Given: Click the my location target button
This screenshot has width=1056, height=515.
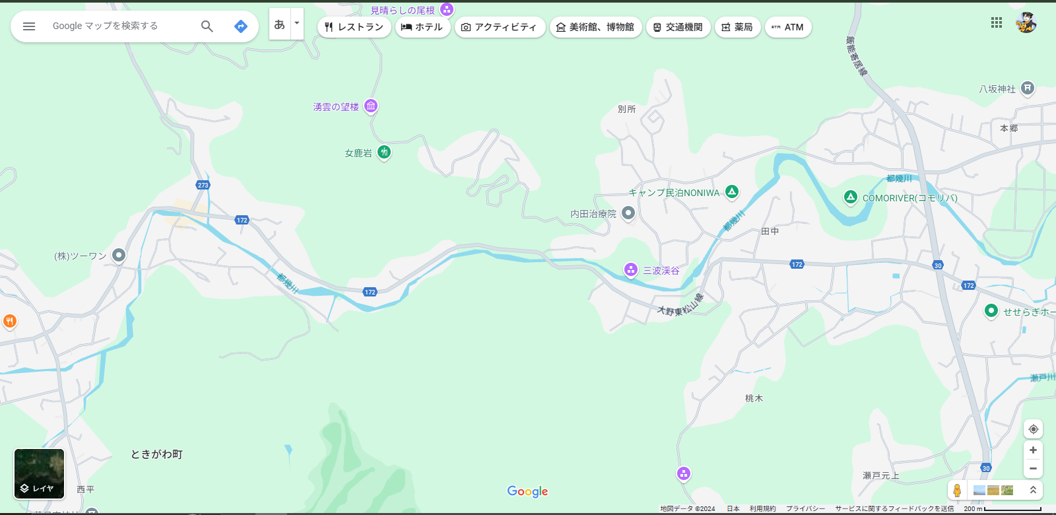Looking at the screenshot, I should [1033, 429].
